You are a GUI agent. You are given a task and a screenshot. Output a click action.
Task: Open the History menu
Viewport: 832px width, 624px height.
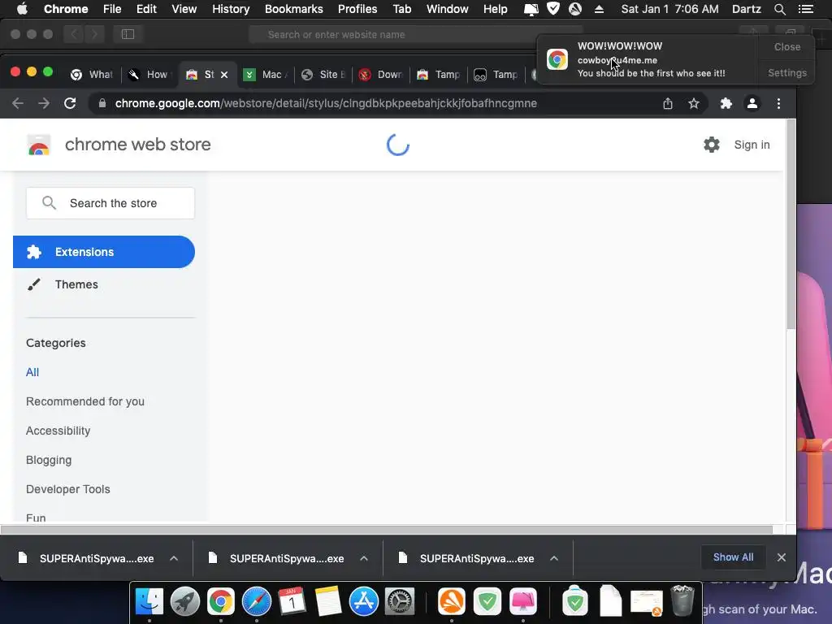(231, 9)
